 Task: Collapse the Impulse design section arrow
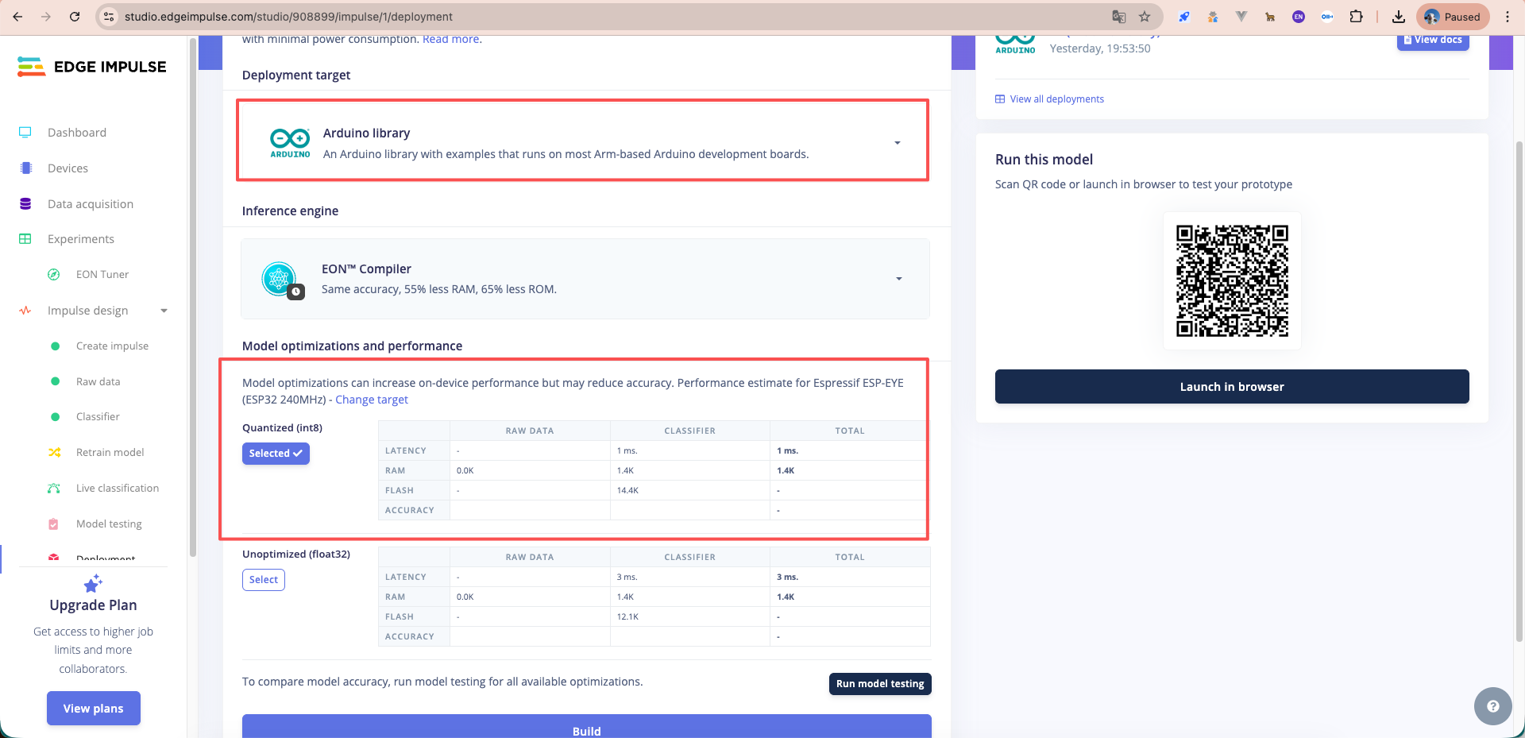coord(164,311)
